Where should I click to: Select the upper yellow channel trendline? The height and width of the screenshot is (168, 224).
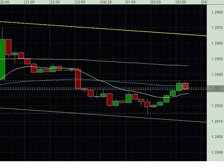pos(103,29)
